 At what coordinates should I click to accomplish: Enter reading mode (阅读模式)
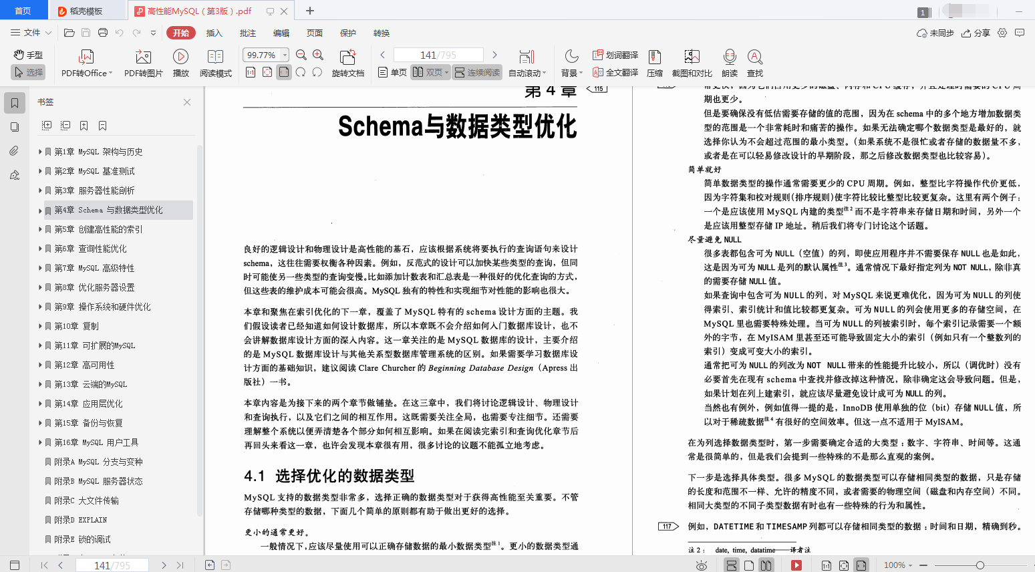pyautogui.click(x=215, y=63)
